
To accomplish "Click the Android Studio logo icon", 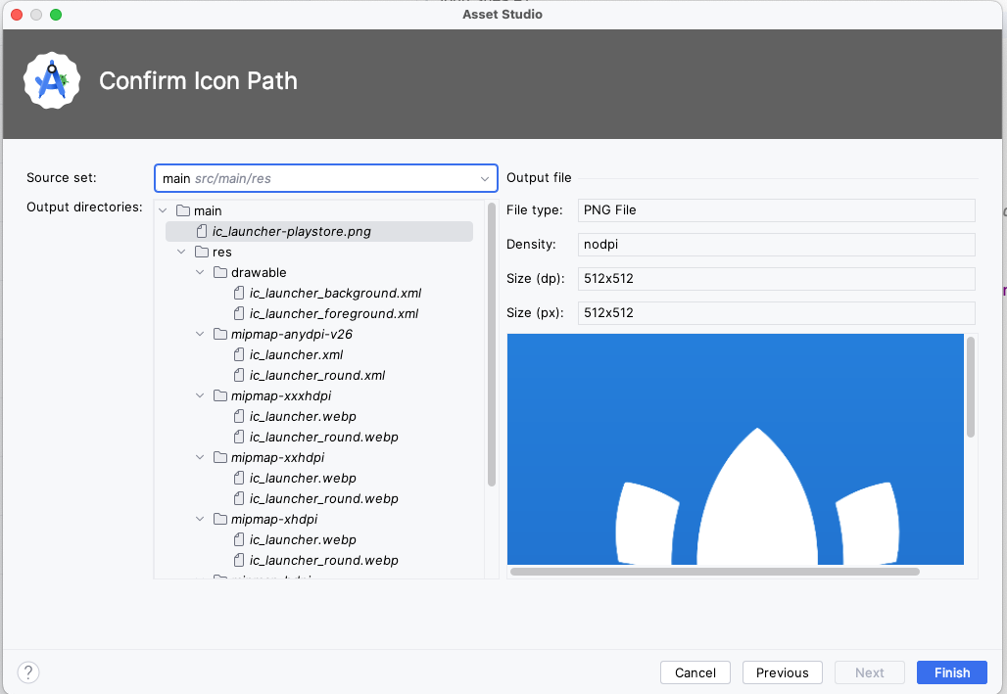I will [x=52, y=81].
